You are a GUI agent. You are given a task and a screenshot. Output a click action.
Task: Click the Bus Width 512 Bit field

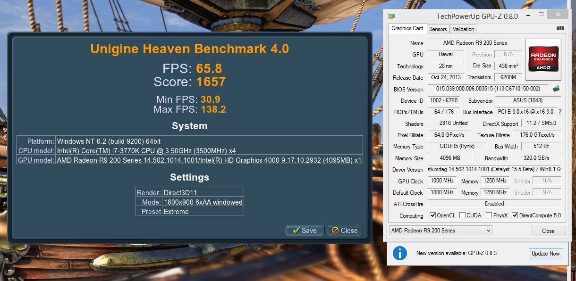click(x=541, y=146)
